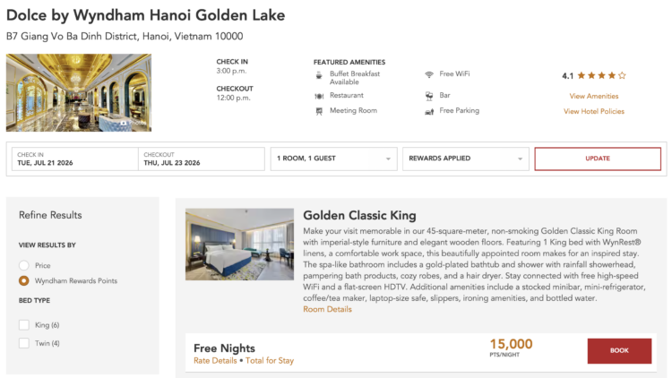This screenshot has width=672, height=378.
Task: Select the Price radio button
Action: coord(24,266)
